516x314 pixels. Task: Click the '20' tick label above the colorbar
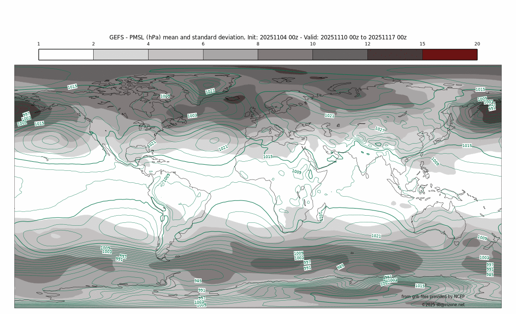(x=477, y=44)
